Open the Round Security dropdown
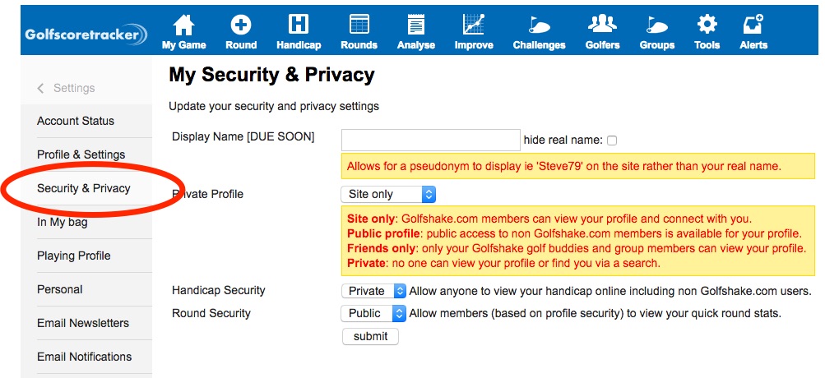This screenshot has height=378, width=825. (373, 313)
